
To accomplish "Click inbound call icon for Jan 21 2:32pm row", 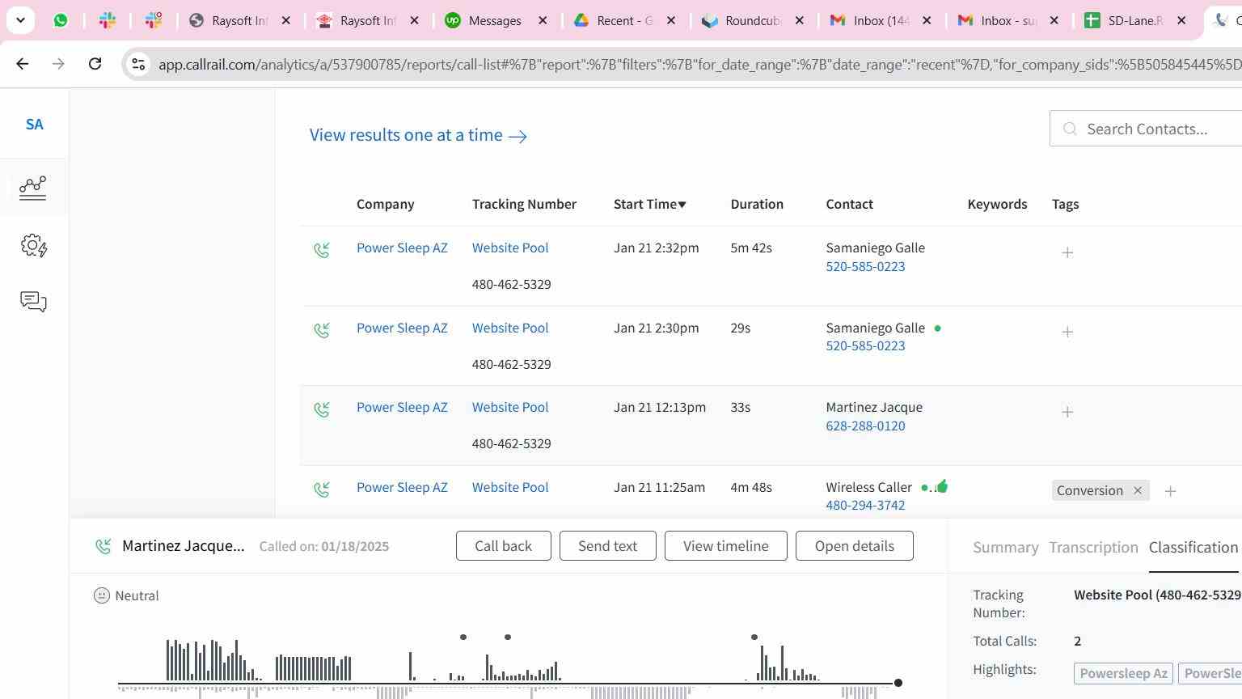I will pyautogui.click(x=322, y=250).
